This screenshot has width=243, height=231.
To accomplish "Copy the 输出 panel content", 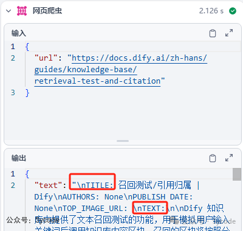I will (x=213, y=158).
